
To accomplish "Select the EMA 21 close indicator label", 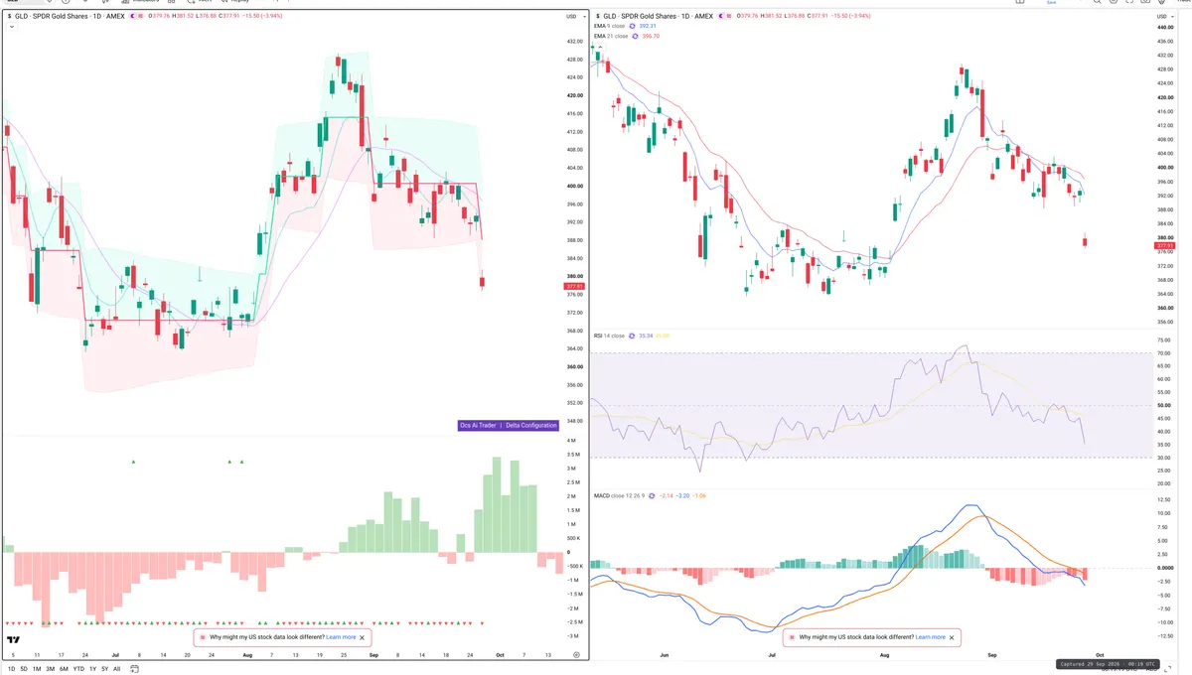I will (612, 36).
